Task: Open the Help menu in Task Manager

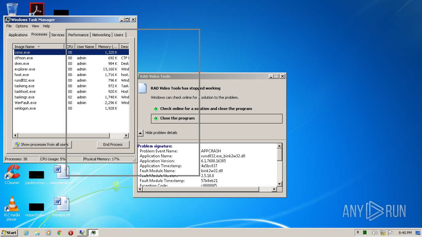Action: (x=46, y=26)
